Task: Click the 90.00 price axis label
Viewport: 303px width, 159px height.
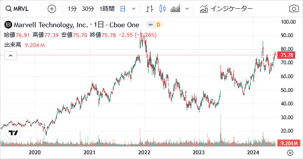Action: tap(287, 35)
